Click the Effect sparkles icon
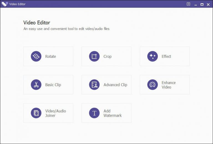 (153, 56)
